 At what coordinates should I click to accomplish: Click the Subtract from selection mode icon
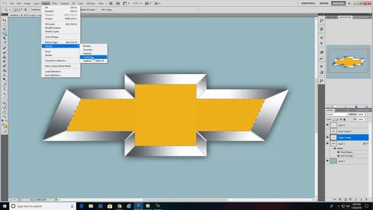[22, 10]
